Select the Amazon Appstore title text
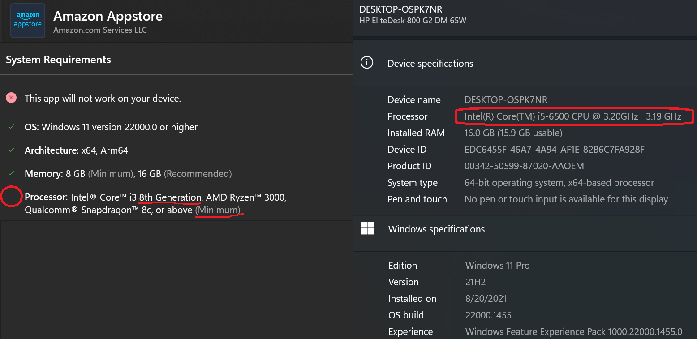This screenshot has height=339, width=697. click(108, 16)
